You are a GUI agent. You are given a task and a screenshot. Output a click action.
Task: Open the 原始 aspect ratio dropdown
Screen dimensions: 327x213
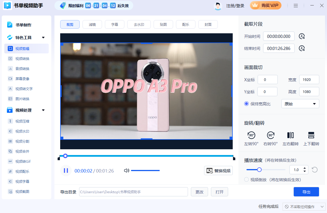(x=300, y=103)
